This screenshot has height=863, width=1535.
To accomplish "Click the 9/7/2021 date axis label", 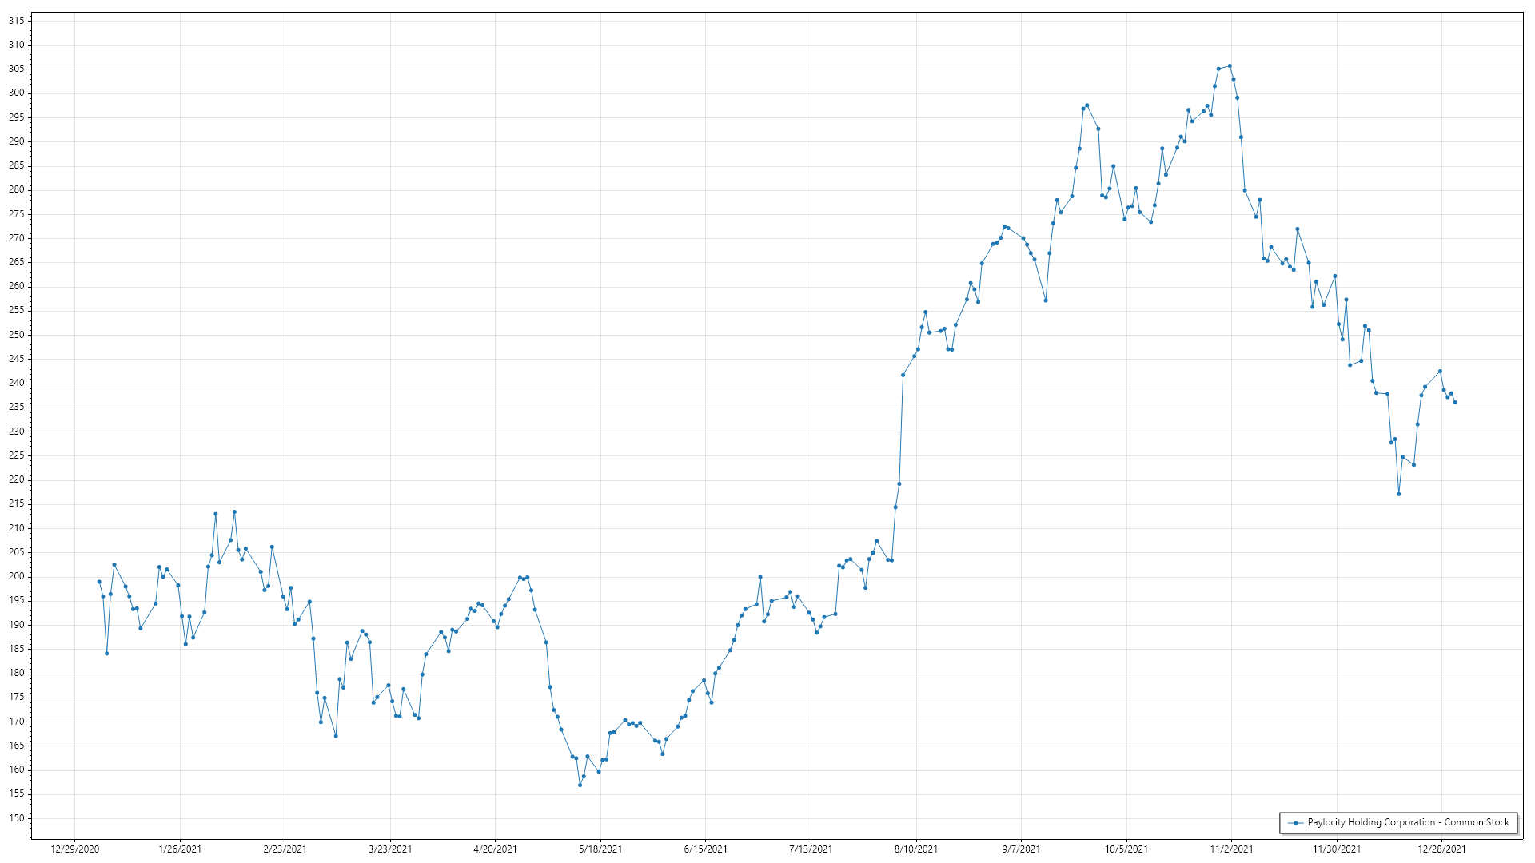I will click(1021, 849).
